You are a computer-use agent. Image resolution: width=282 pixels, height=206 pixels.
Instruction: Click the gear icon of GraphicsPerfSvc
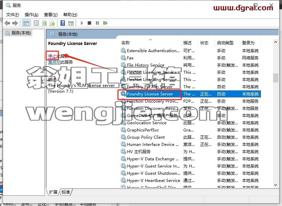tap(123, 130)
